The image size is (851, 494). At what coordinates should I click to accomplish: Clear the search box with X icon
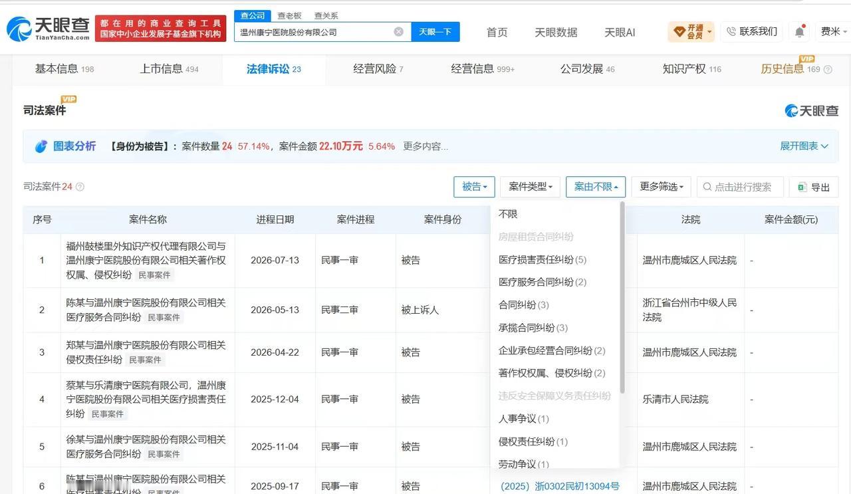[x=398, y=31]
